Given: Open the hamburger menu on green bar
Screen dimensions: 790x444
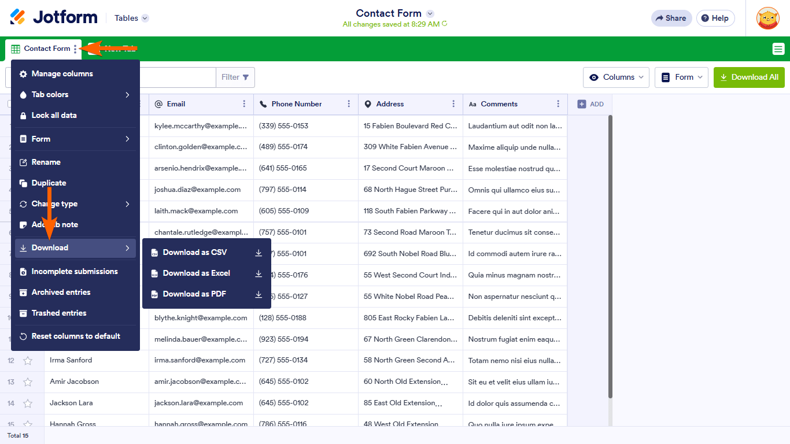Looking at the screenshot, I should click(x=778, y=49).
